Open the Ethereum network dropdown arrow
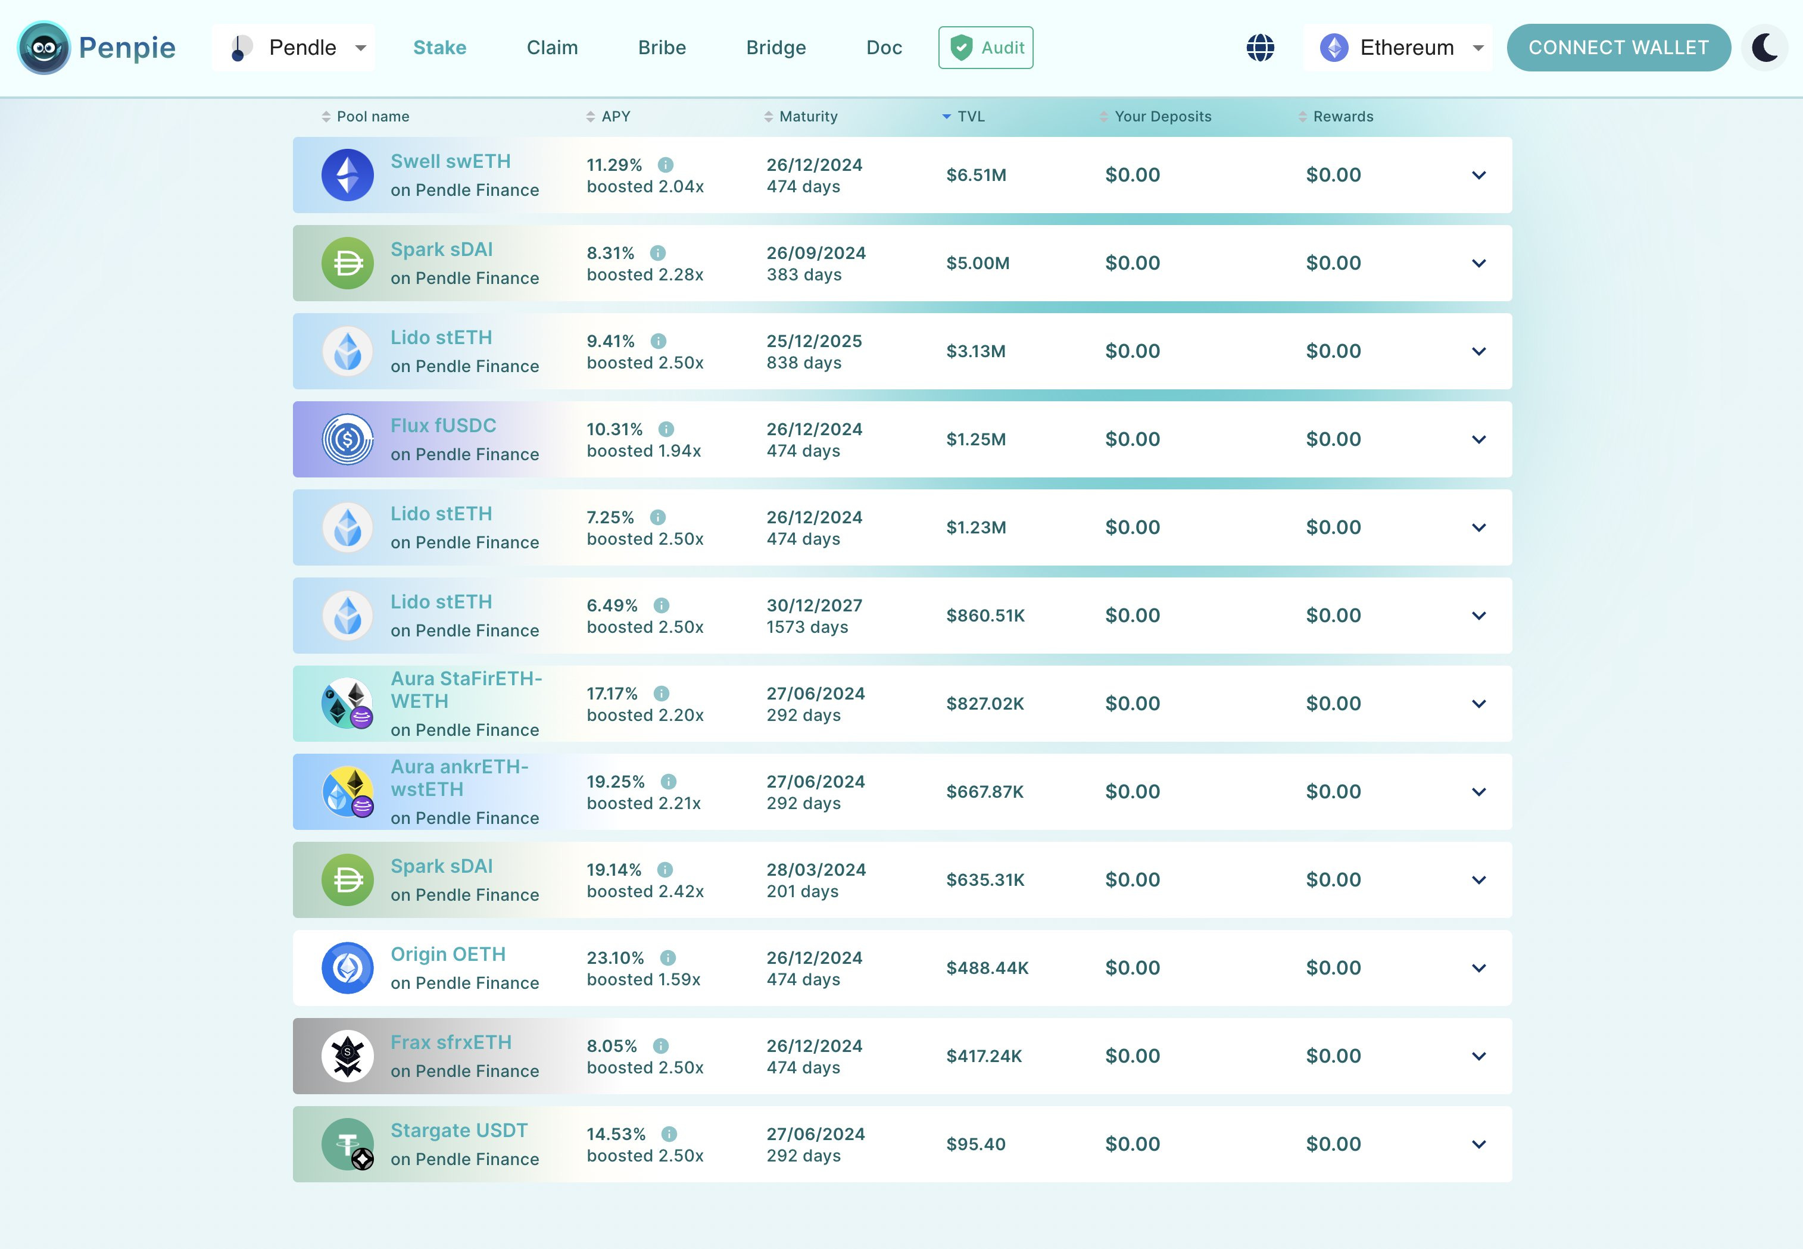Viewport: 1803px width, 1249px height. [x=1478, y=49]
